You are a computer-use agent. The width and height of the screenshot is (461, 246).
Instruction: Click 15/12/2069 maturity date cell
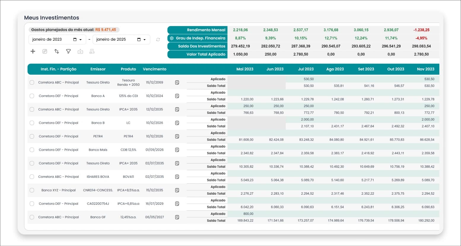click(155, 82)
